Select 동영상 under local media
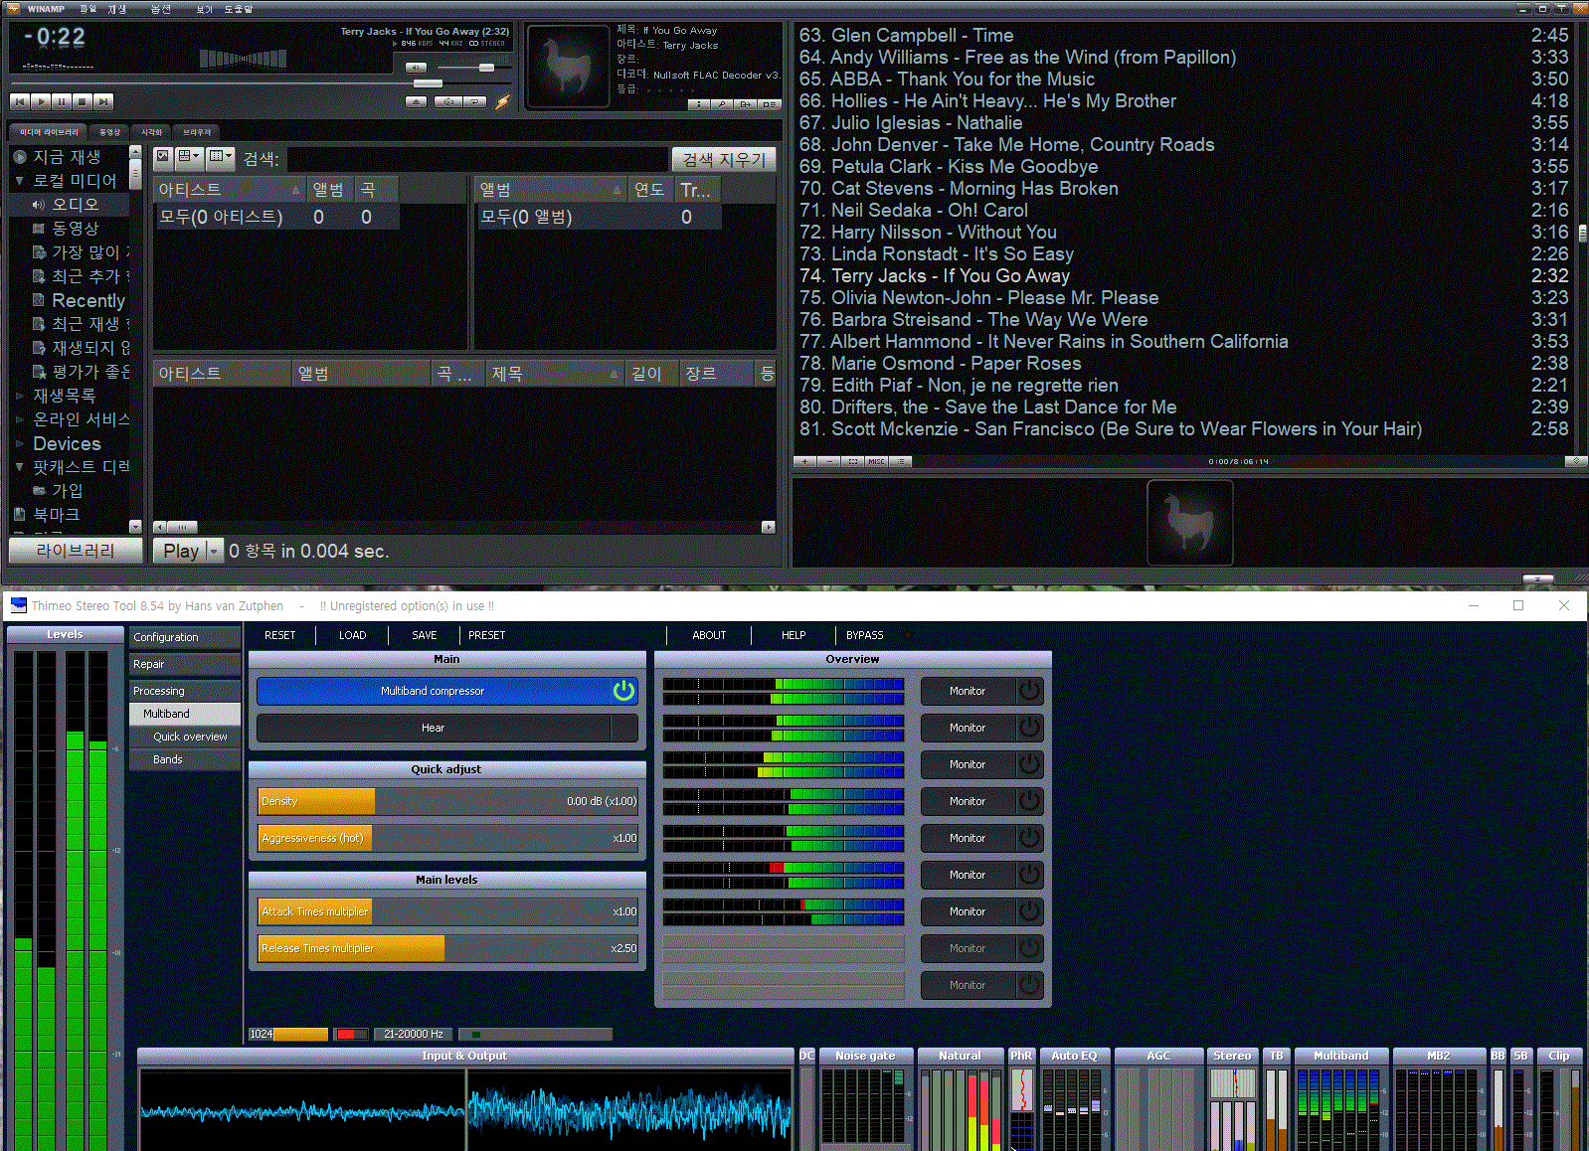 click(x=75, y=229)
